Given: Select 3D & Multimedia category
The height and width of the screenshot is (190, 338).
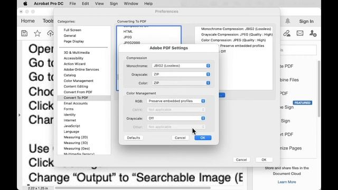Looking at the screenshot, I should pyautogui.click(x=77, y=53).
